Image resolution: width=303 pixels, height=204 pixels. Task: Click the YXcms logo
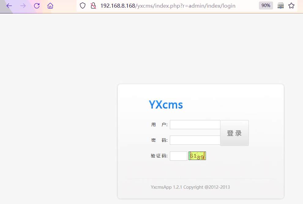tap(166, 105)
